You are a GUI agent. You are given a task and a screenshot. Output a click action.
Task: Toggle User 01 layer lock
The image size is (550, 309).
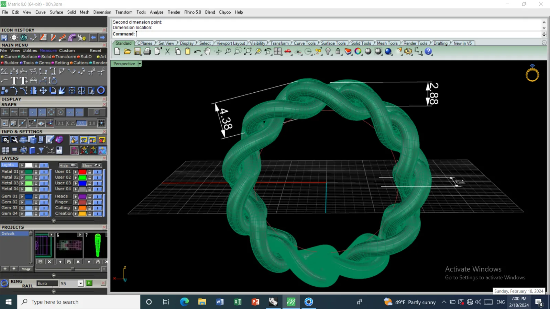click(89, 172)
